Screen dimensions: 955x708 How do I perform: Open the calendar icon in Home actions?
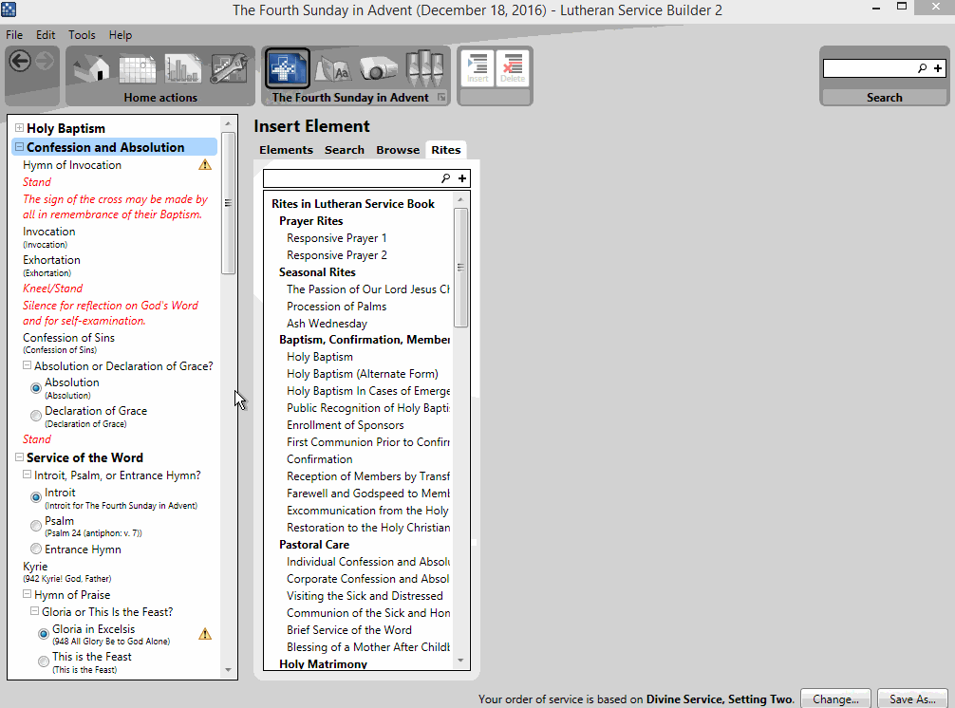[138, 68]
